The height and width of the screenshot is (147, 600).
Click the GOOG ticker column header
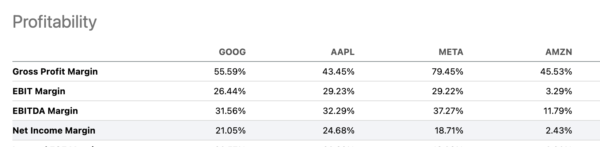pyautogui.click(x=232, y=52)
